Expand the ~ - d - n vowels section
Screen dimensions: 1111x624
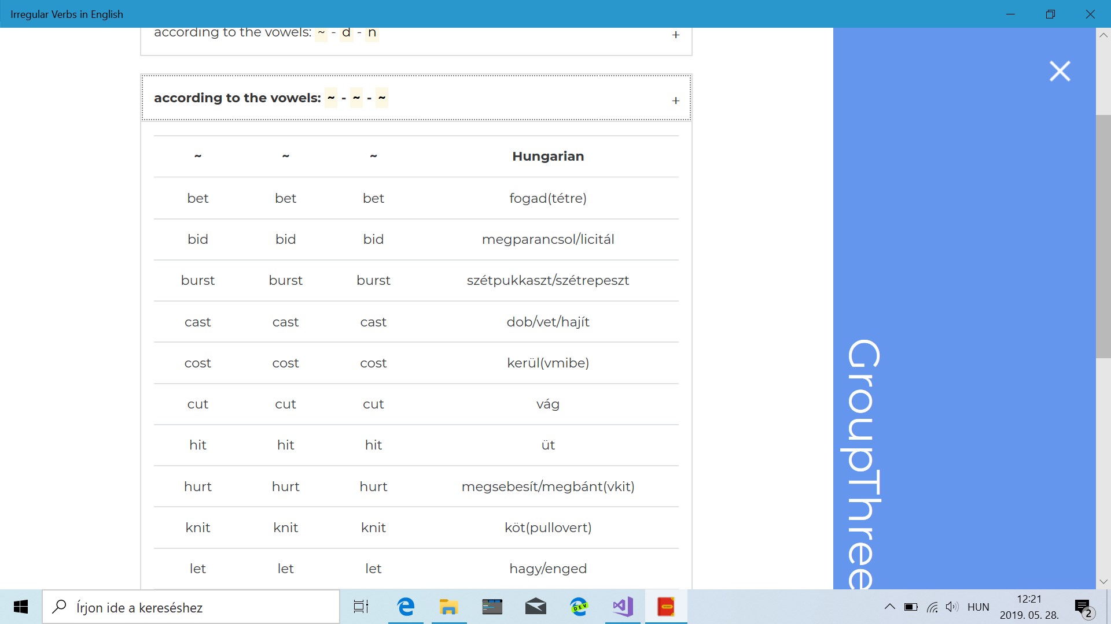click(675, 35)
